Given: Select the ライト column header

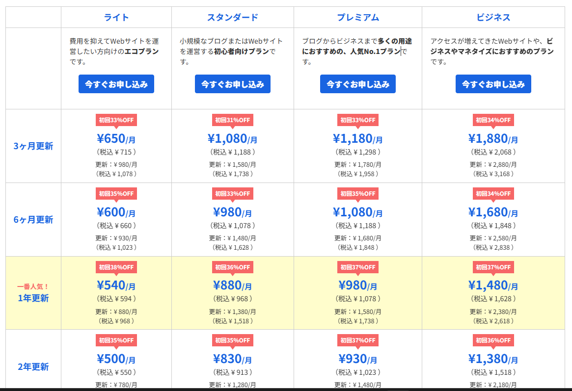Looking at the screenshot, I should click(116, 18).
